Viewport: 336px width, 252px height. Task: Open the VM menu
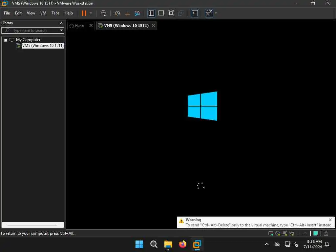(x=43, y=13)
